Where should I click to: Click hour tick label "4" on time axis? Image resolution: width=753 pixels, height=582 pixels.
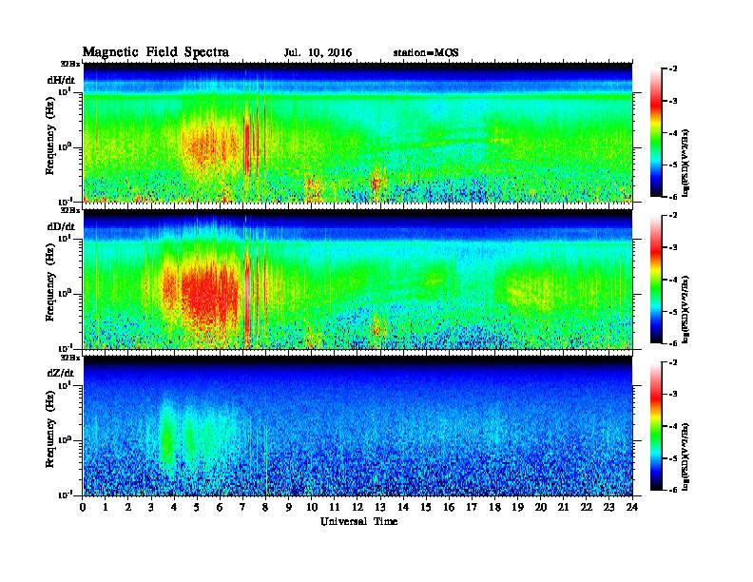click(x=174, y=507)
